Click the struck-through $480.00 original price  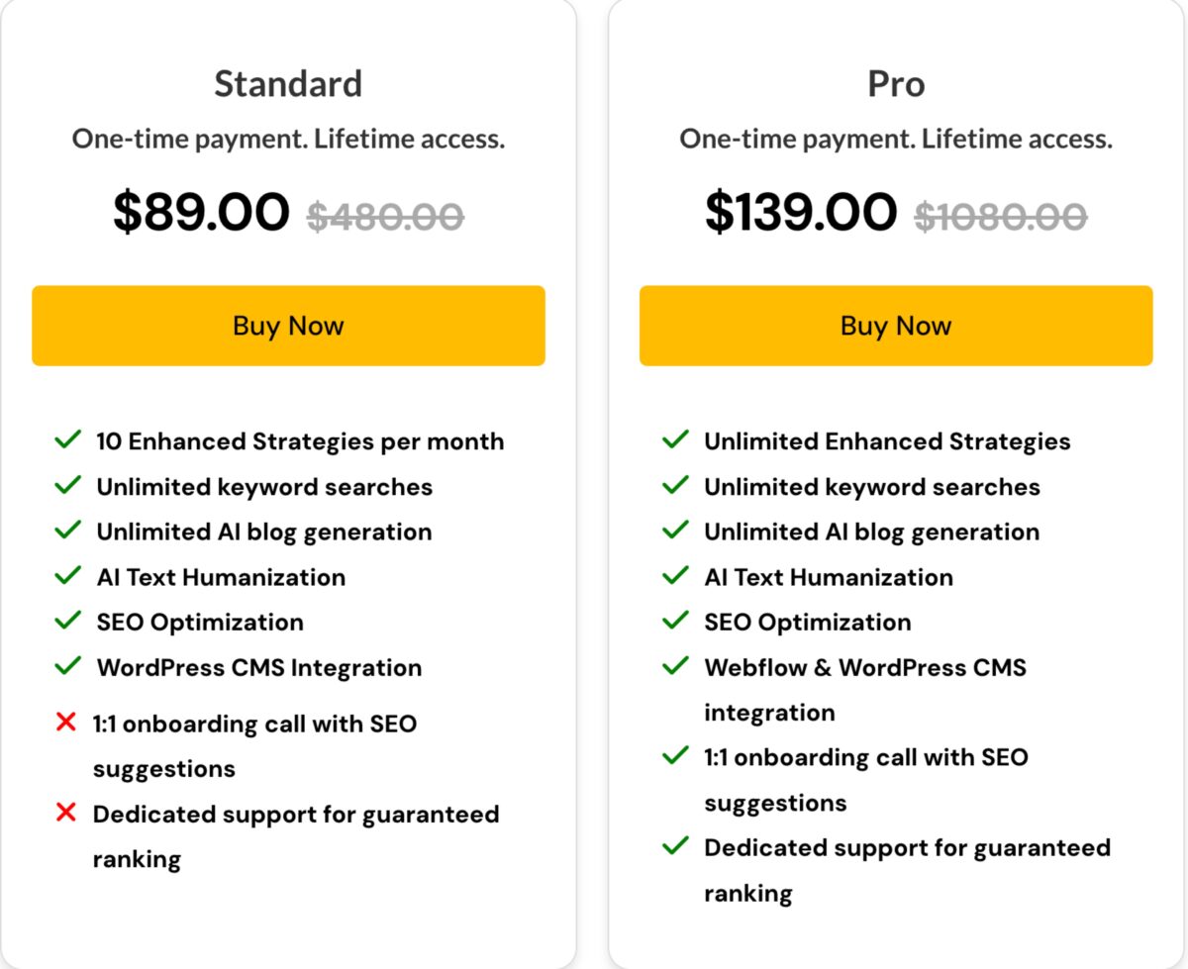tap(385, 215)
